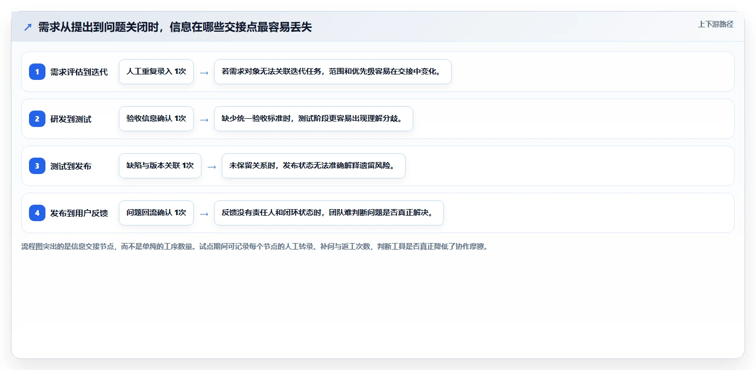Click the note starting 反馈没有责任人和闭环状态时
This screenshot has height=370, width=756.
tap(329, 213)
